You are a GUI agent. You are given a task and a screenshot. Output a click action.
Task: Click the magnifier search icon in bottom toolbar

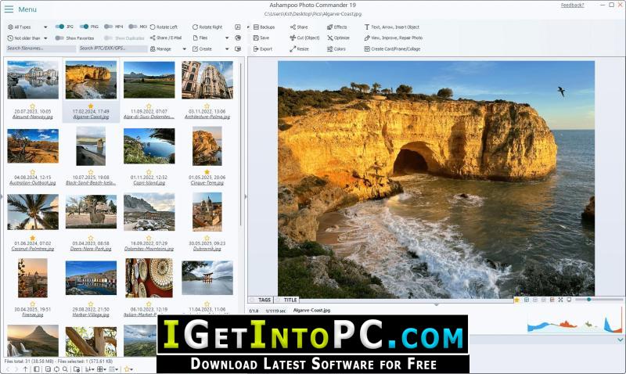point(65,369)
